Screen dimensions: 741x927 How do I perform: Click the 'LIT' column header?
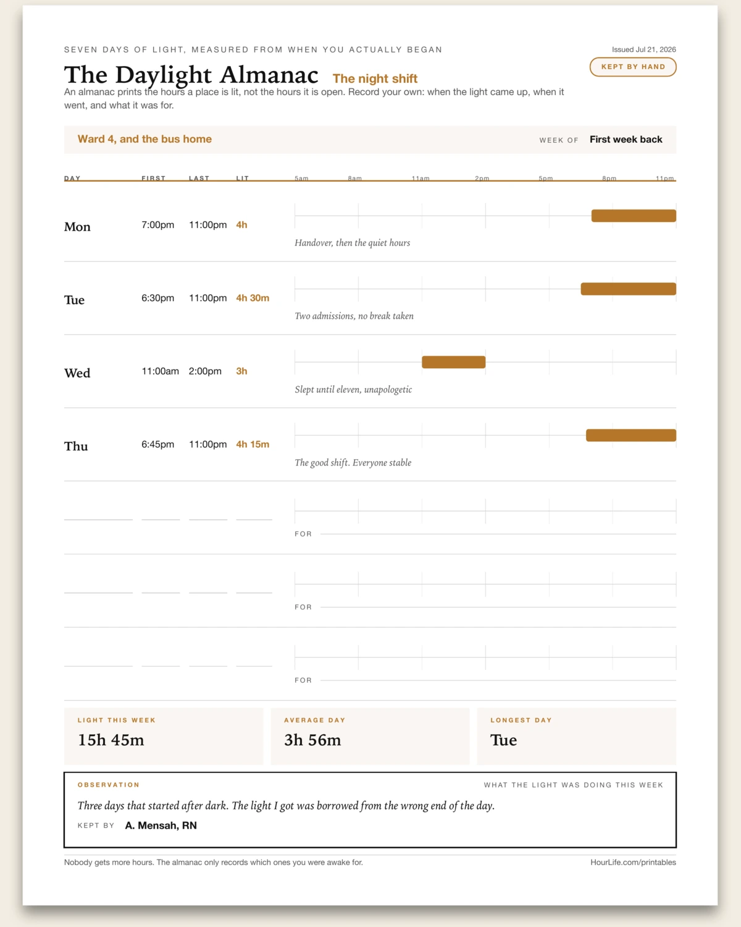tap(243, 178)
